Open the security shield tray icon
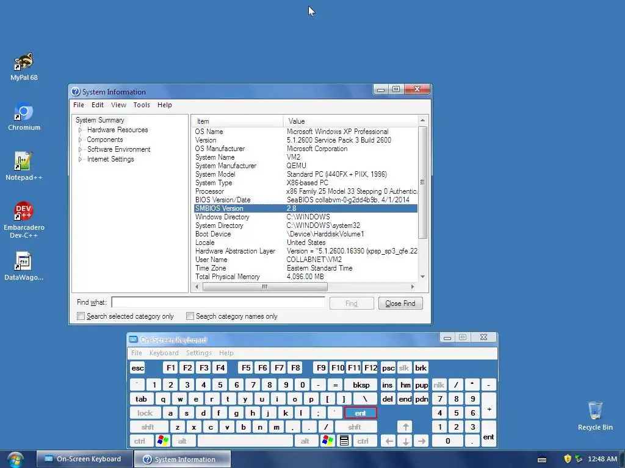The image size is (625, 468). [x=568, y=459]
